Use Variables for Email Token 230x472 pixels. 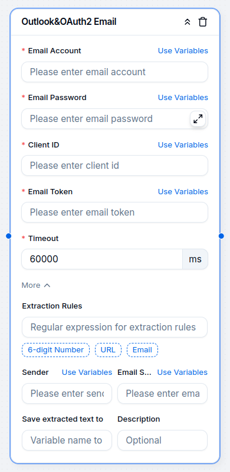point(183,192)
